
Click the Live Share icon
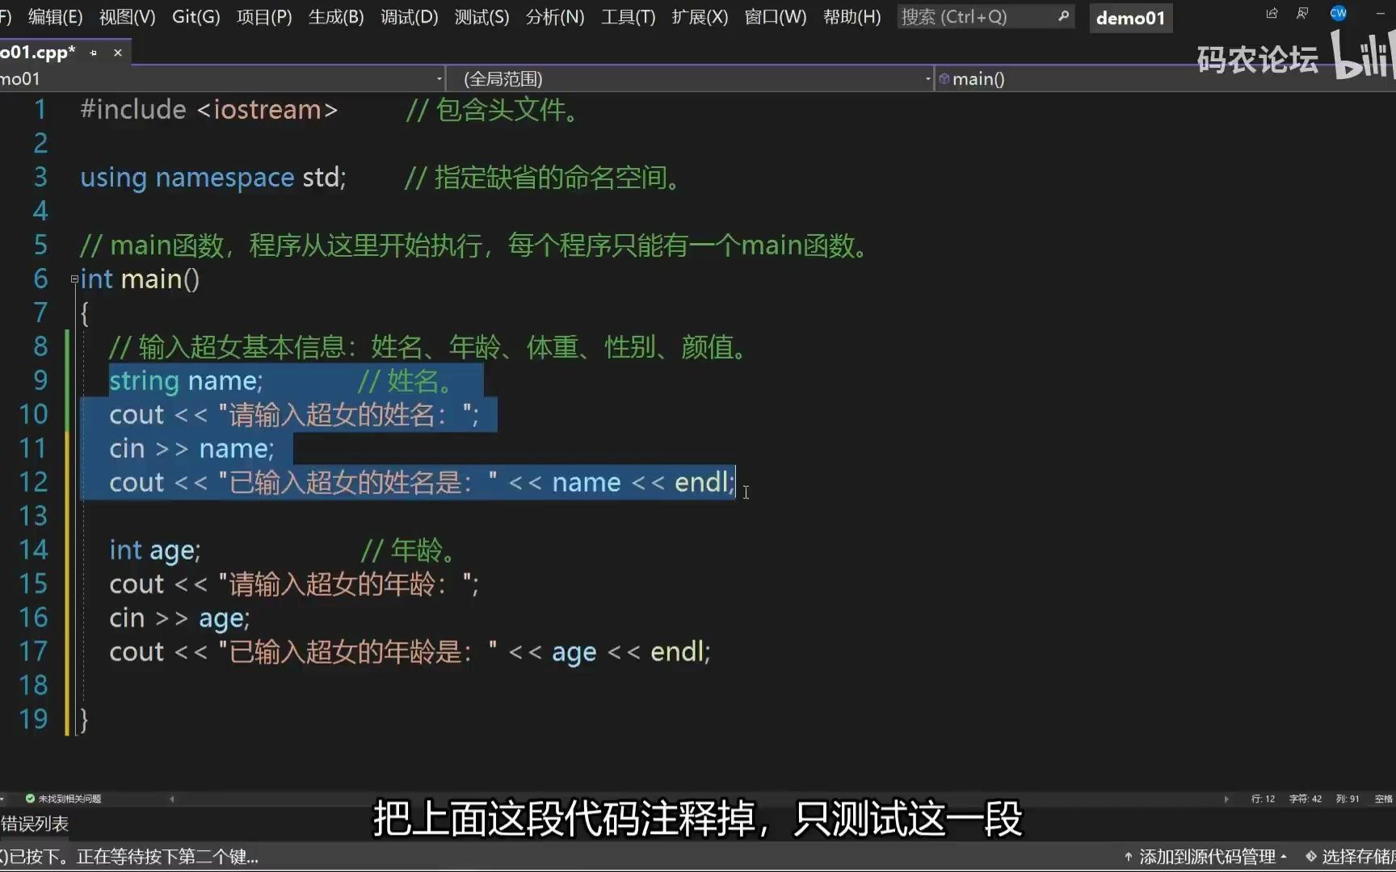[x=1272, y=13]
